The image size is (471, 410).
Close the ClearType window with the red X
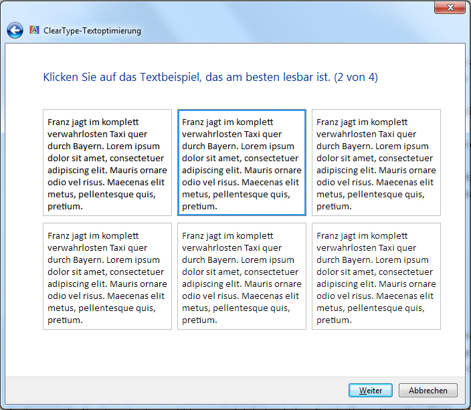(450, 7)
